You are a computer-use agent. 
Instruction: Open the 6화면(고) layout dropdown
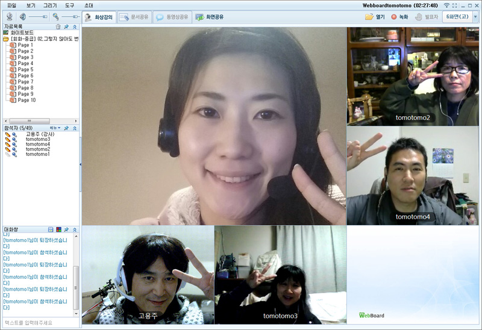pyautogui.click(x=475, y=17)
